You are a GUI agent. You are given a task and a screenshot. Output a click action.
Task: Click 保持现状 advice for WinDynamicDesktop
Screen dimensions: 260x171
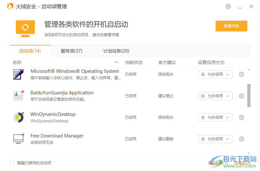coord(166,117)
